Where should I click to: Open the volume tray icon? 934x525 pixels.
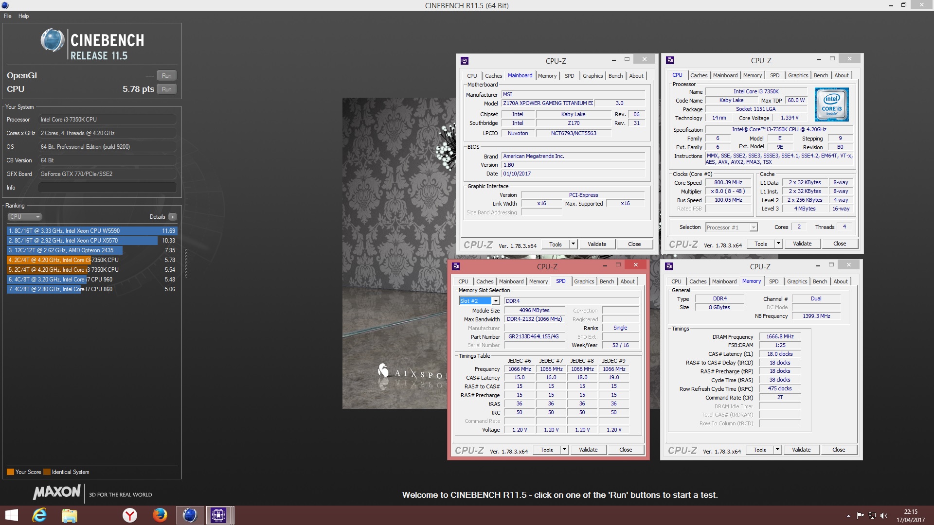884,516
